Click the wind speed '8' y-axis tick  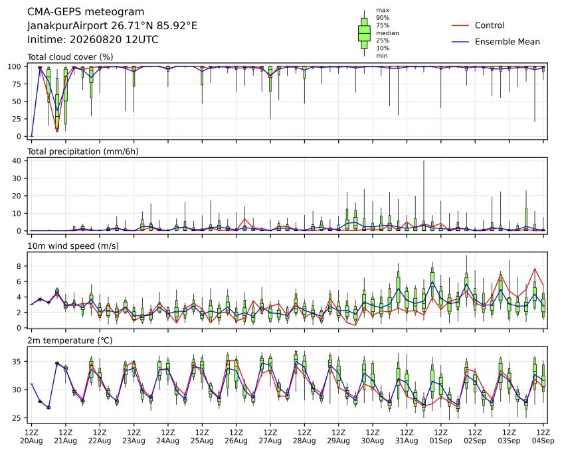(x=19, y=266)
